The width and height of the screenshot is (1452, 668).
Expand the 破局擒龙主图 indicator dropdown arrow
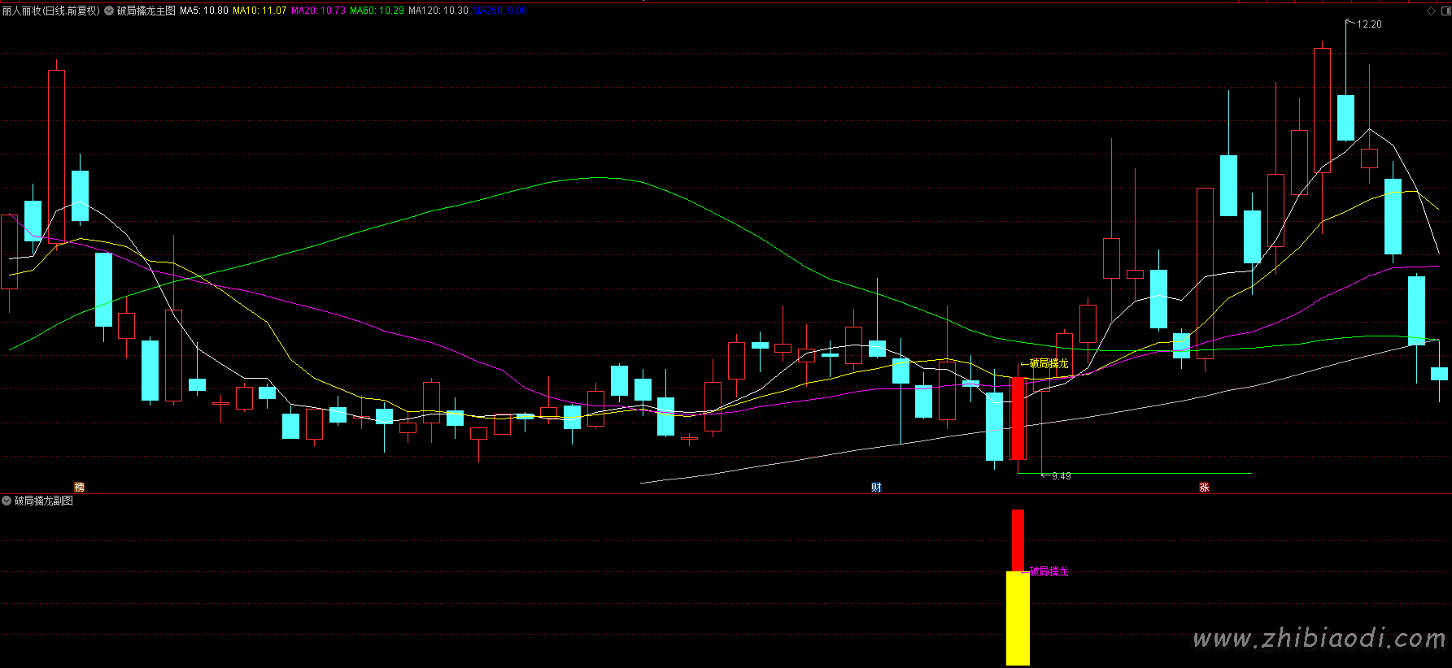tap(109, 11)
